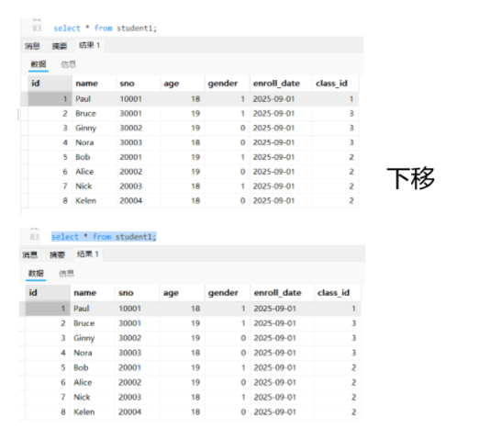Image resolution: width=479 pixels, height=440 pixels.
Task: Select the Bruce cell in lower grid
Action: pos(93,323)
